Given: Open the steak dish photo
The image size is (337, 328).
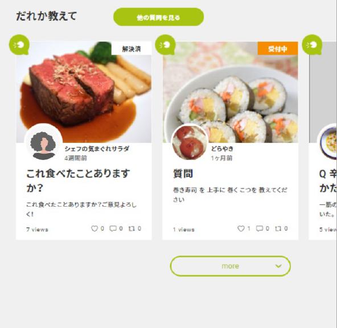Looking at the screenshot, I should pos(84,92).
